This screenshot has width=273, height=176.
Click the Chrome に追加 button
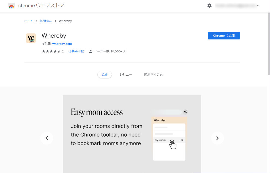(224, 36)
